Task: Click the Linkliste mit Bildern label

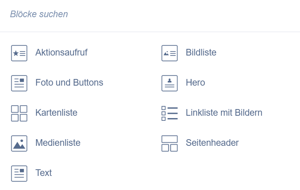Action: [x=224, y=113]
